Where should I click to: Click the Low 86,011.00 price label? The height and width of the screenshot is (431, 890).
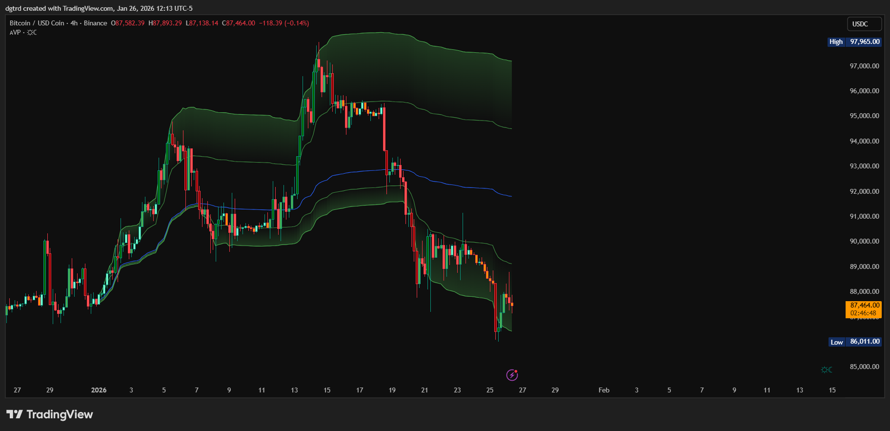click(855, 342)
